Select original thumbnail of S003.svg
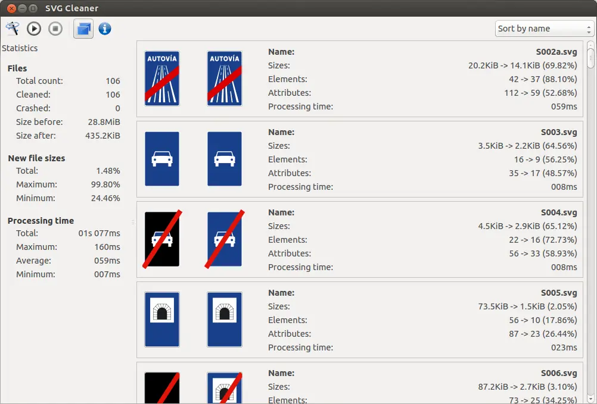 pyautogui.click(x=162, y=159)
